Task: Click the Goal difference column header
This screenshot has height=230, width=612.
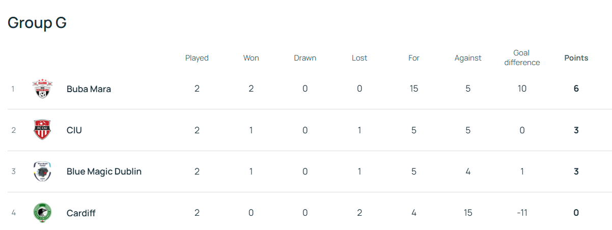Action: [521, 57]
